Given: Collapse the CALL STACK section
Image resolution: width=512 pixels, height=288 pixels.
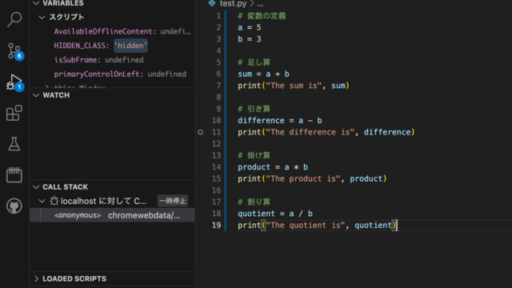Looking at the screenshot, I should click(x=37, y=187).
